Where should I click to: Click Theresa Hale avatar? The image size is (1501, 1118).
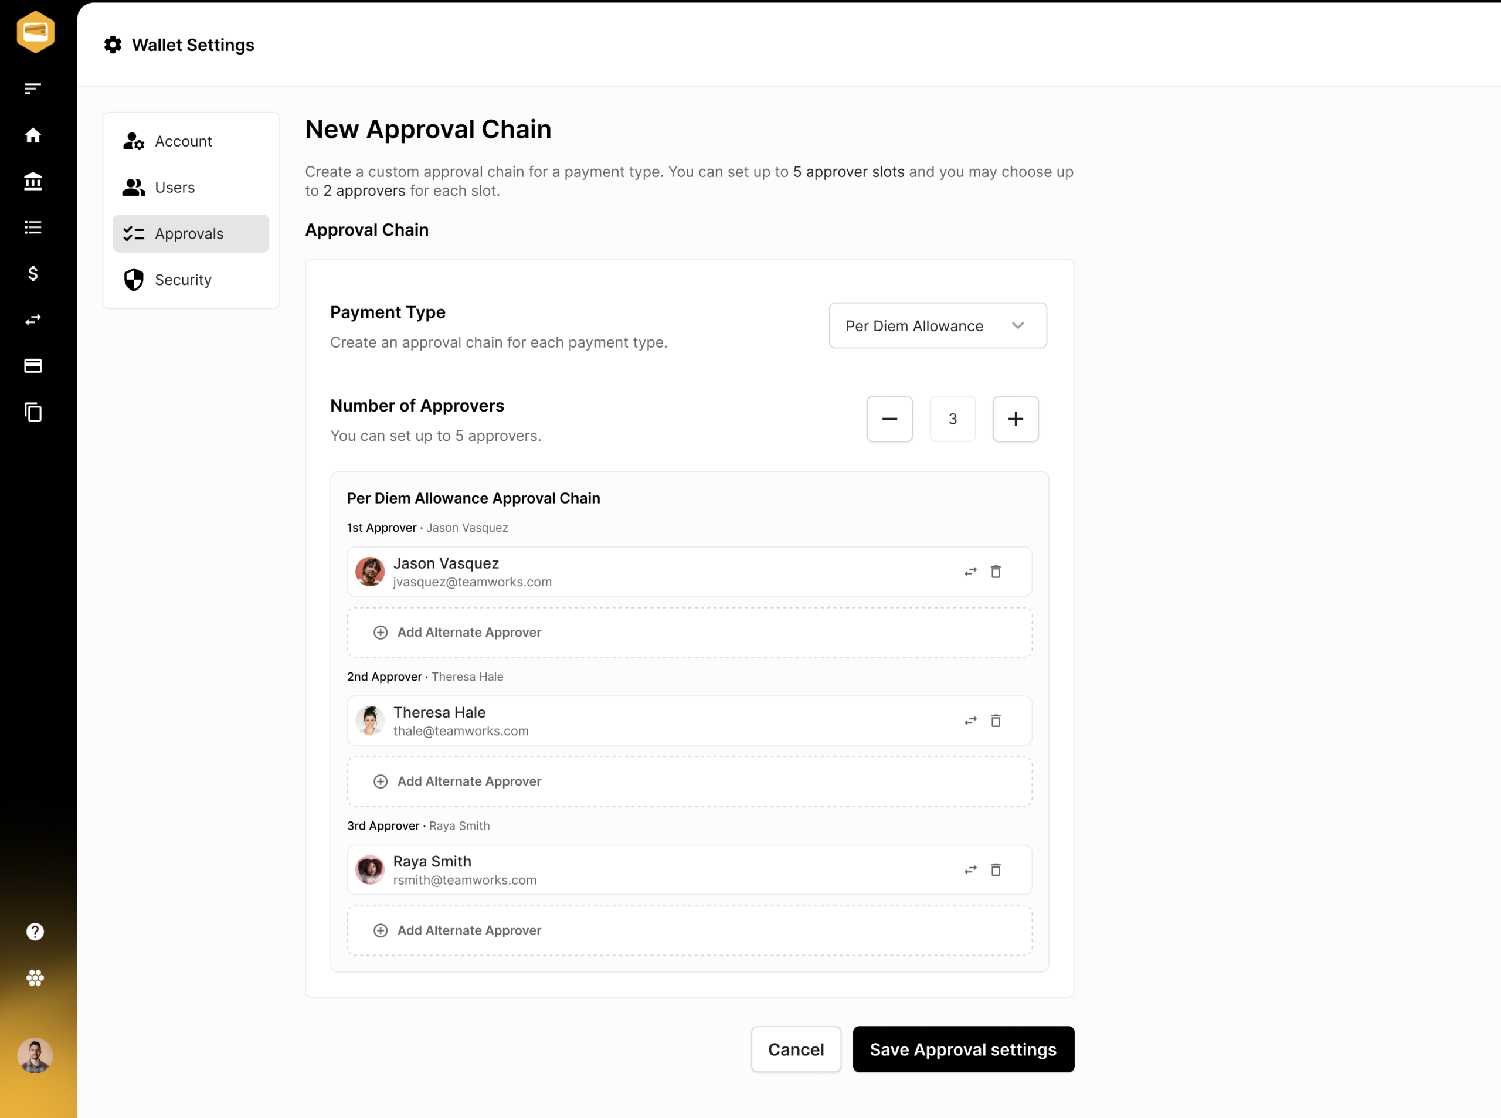coord(370,721)
